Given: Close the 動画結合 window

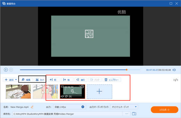Looking at the screenshot, I should pyautogui.click(x=176, y=3).
